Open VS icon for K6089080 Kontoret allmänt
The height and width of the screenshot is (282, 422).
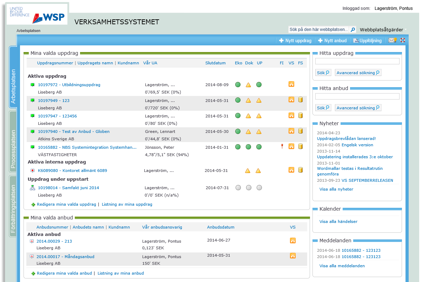coord(291,170)
